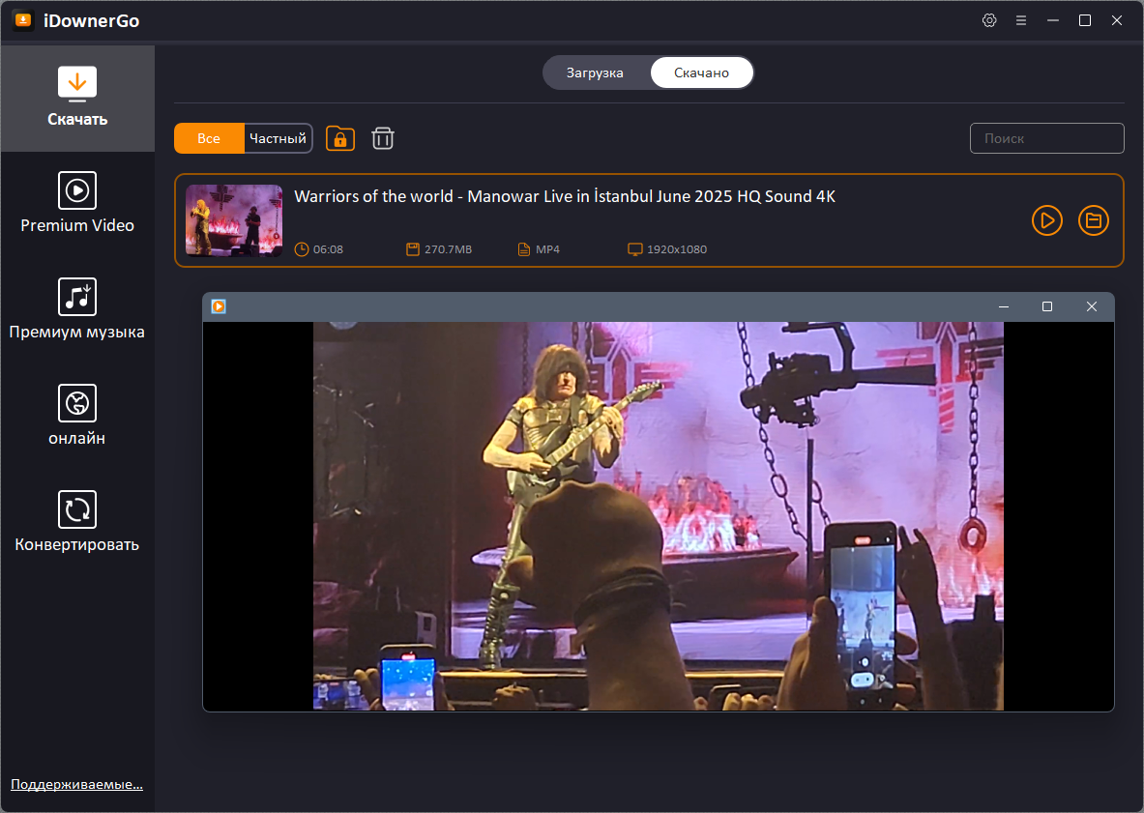The width and height of the screenshot is (1144, 813).
Task: Click the 1920x1080 resolution label
Action: (677, 249)
